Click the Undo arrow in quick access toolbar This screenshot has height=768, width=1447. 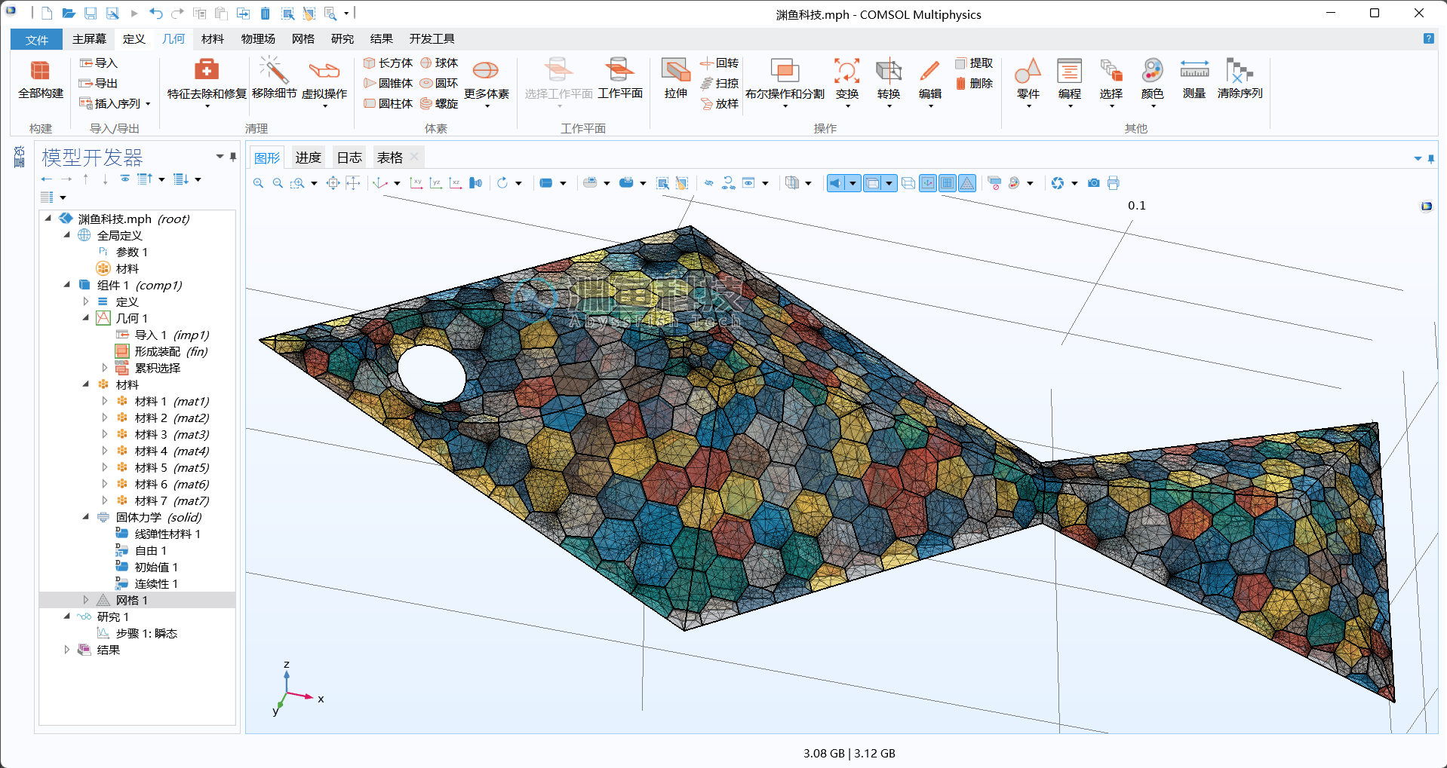[x=155, y=13]
